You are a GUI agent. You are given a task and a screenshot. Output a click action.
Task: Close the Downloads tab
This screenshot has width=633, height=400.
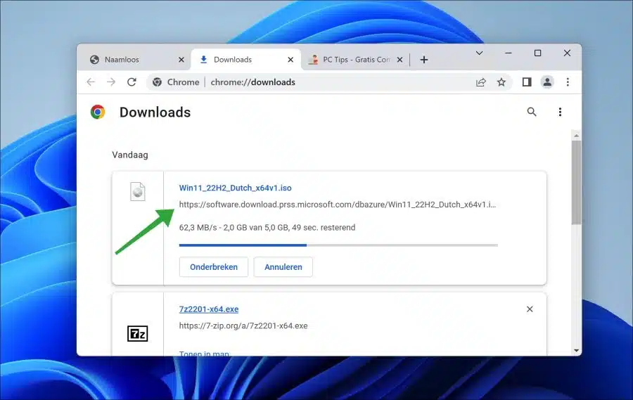[290, 60]
